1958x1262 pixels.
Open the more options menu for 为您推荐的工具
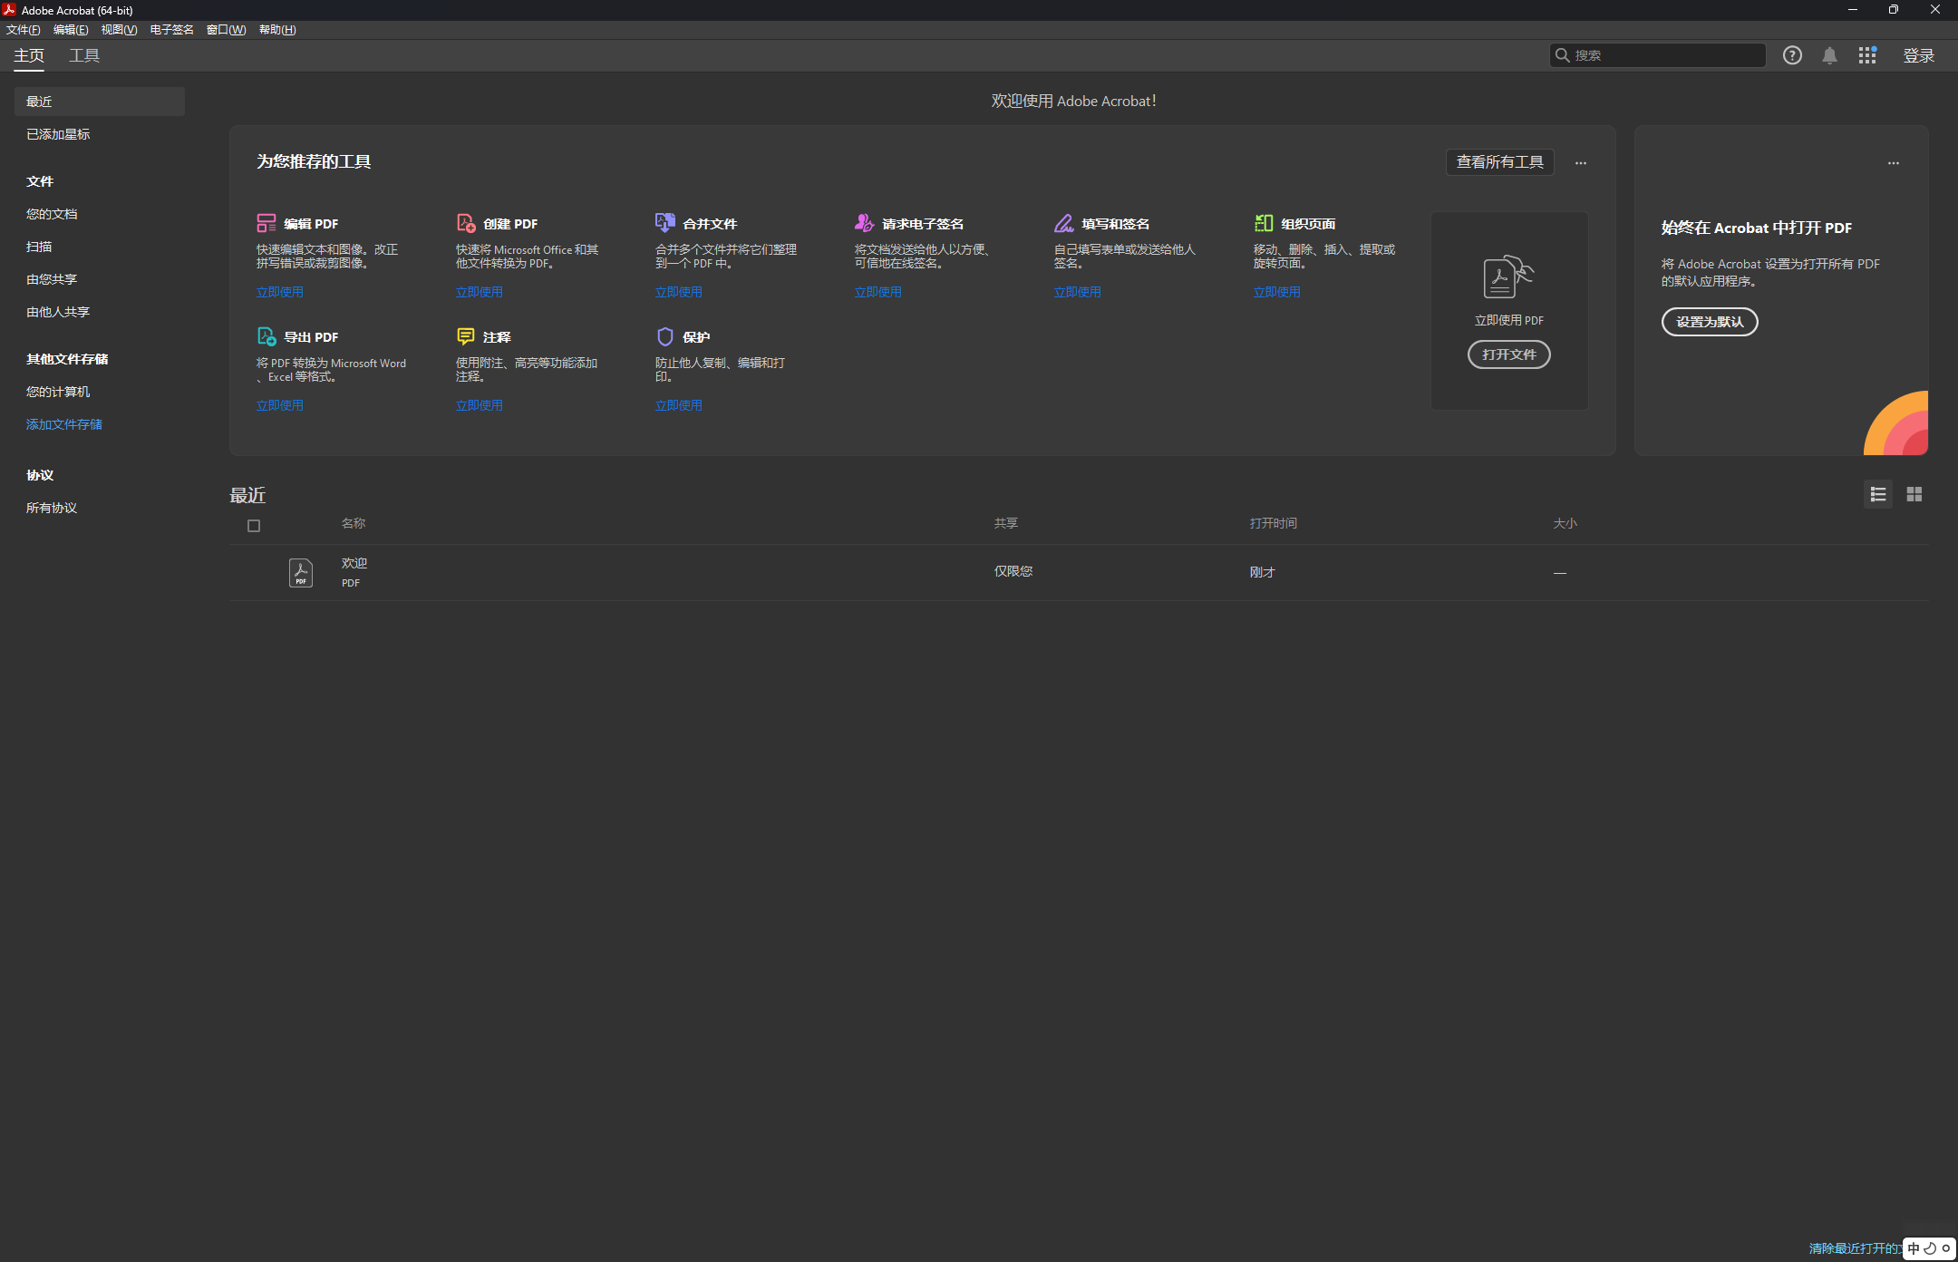1580,163
